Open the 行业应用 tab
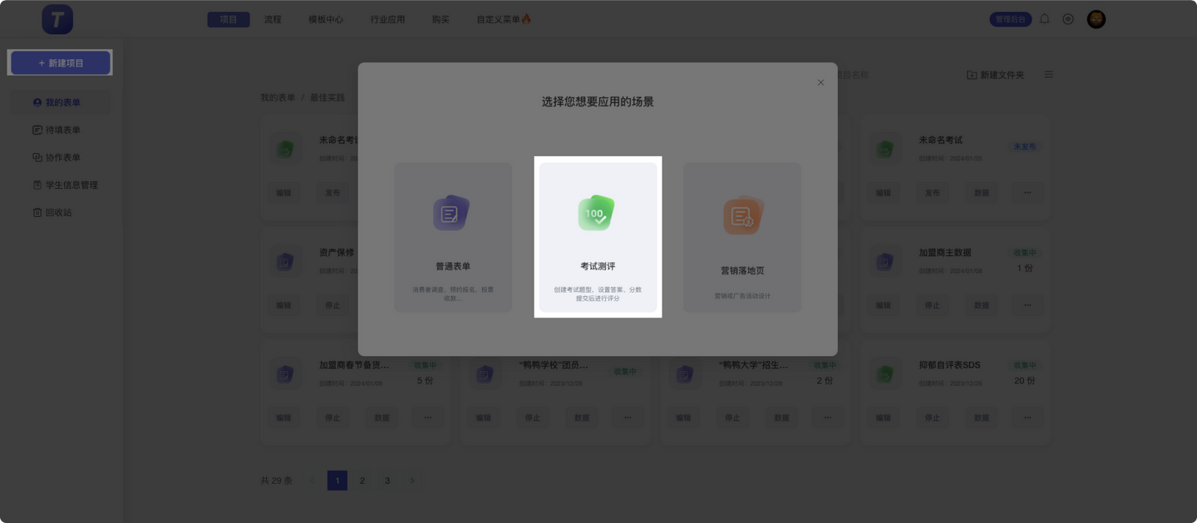This screenshot has height=523, width=1197. coord(387,19)
